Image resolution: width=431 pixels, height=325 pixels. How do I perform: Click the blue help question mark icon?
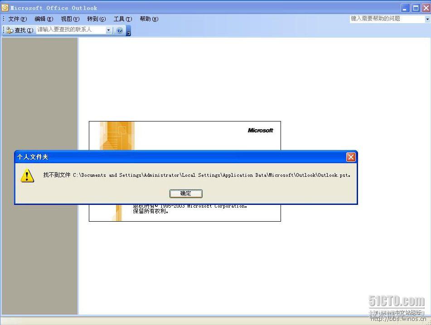120,30
